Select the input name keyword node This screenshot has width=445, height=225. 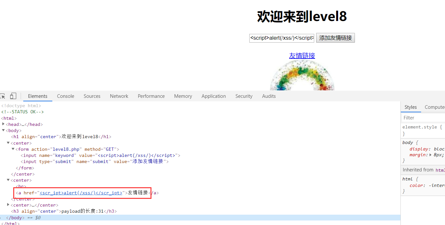click(x=100, y=155)
